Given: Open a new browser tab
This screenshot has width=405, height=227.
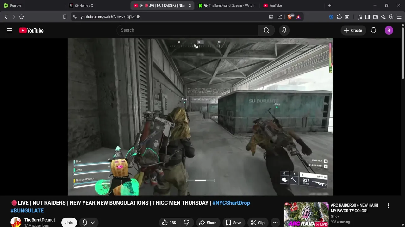Looking at the screenshot, I should tap(330, 5).
